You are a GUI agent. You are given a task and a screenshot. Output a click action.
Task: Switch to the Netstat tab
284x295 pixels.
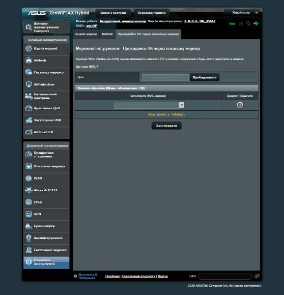(x=107, y=34)
